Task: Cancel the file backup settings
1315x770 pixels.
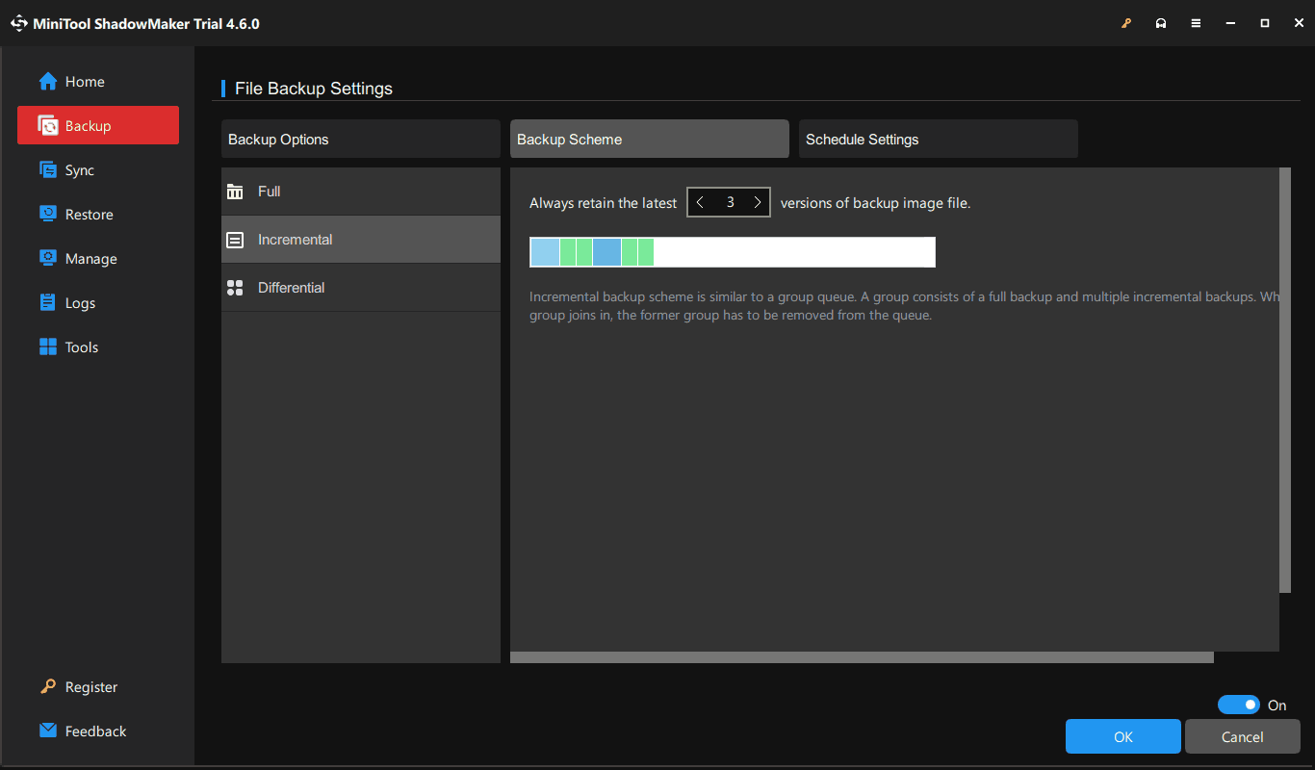Action: (1242, 736)
